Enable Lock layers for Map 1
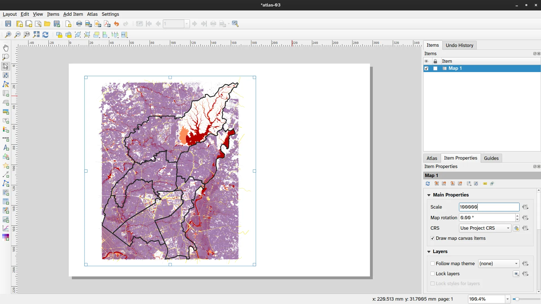 click(433, 274)
